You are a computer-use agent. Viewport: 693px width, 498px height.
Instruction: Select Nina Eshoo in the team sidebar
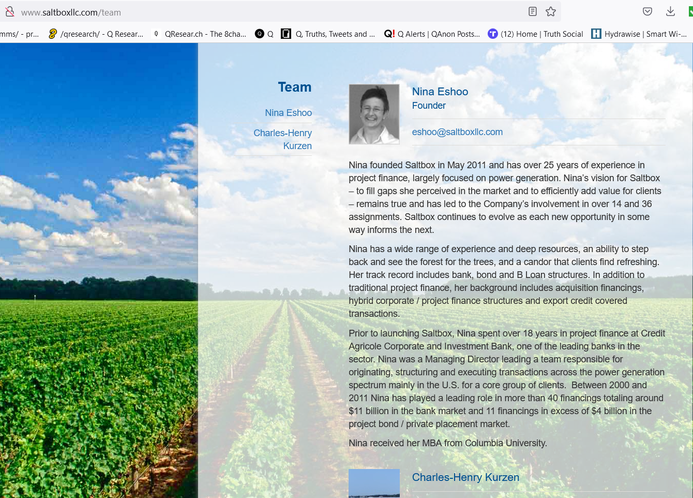coord(288,113)
